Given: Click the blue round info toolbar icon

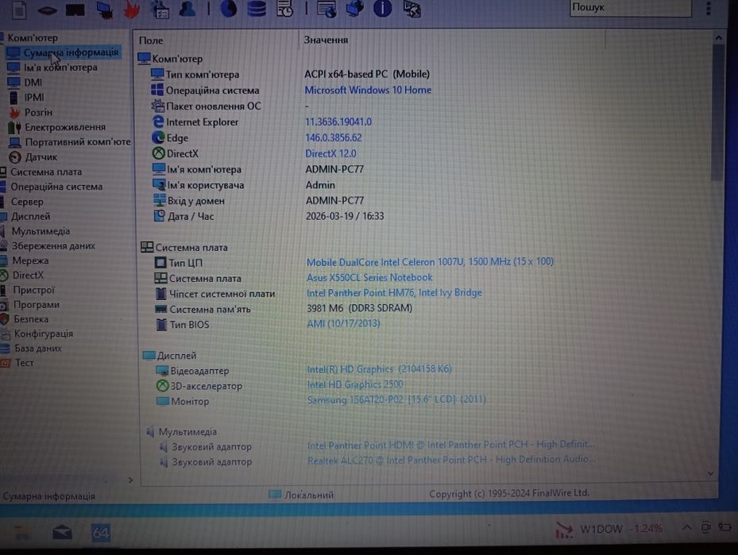Looking at the screenshot, I should [383, 9].
